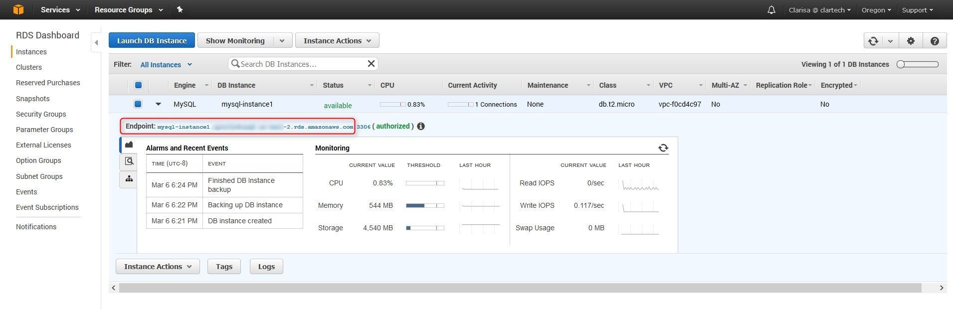Click the pin shortcut icon in top bar

(x=180, y=9)
